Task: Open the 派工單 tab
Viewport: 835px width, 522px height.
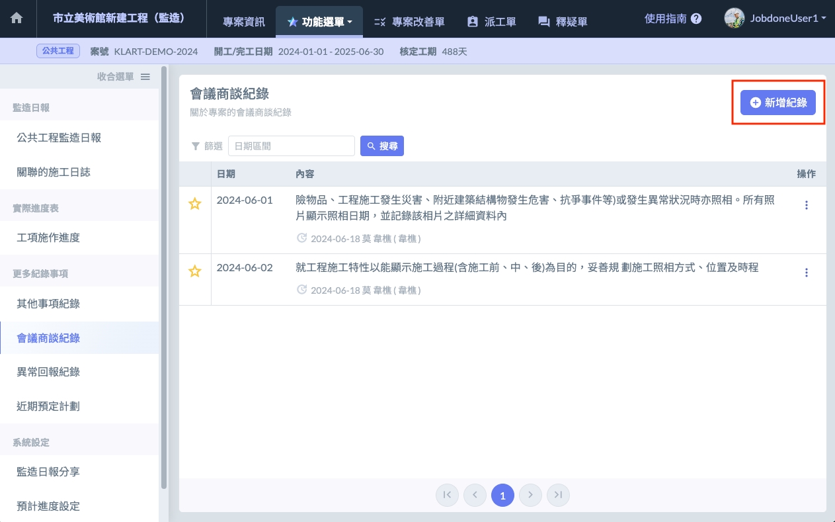Action: tap(491, 22)
